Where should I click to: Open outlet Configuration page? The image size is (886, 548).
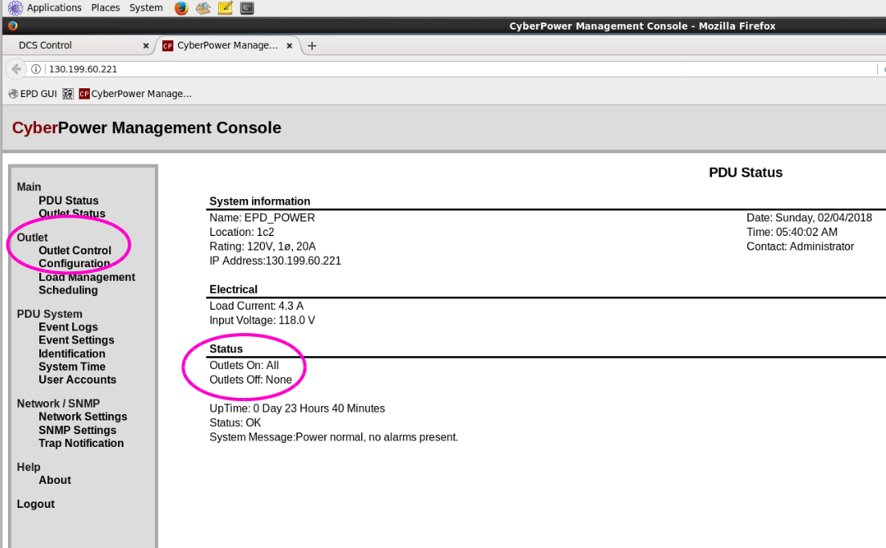[x=74, y=263]
